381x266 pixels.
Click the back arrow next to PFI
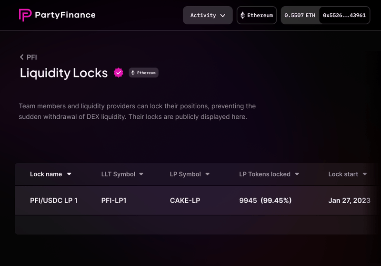[21, 57]
